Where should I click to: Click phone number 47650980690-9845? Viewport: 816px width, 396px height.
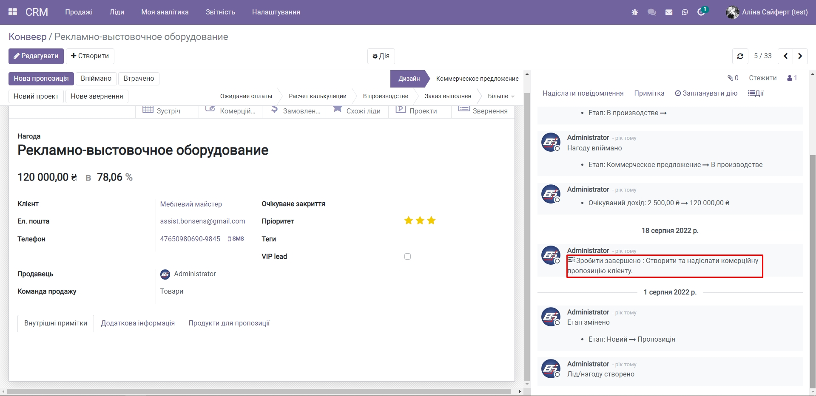190,239
